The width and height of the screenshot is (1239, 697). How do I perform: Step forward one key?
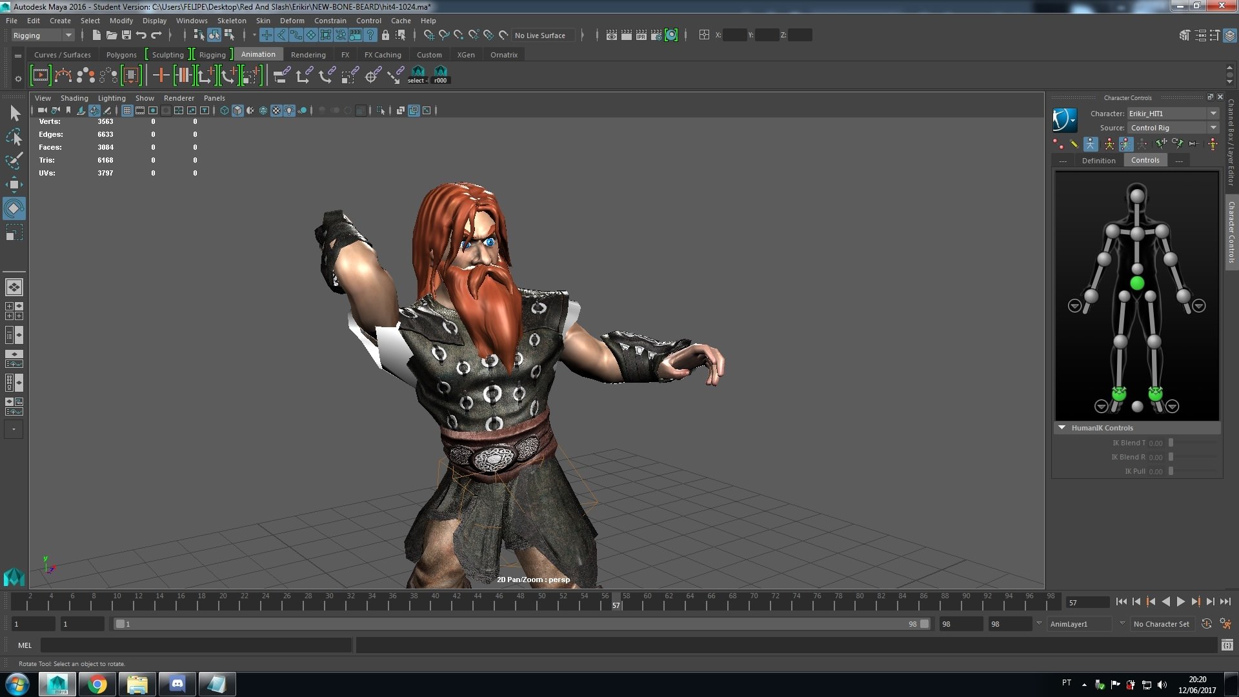(1195, 601)
